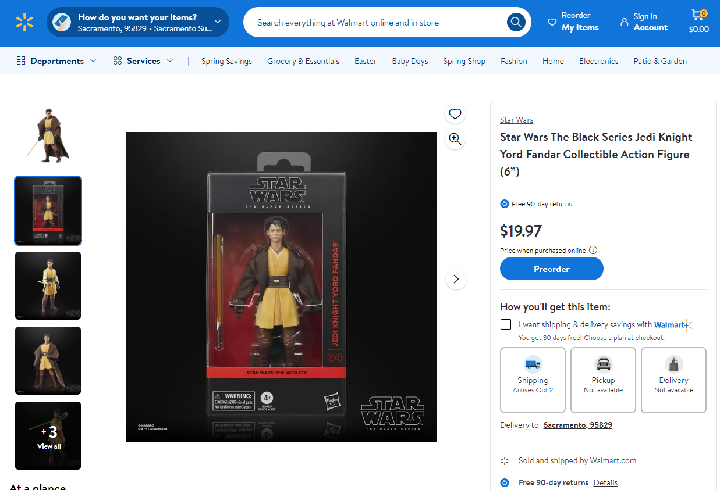The width and height of the screenshot is (720, 490).
Task: Click the blue Preorder button
Action: point(552,269)
